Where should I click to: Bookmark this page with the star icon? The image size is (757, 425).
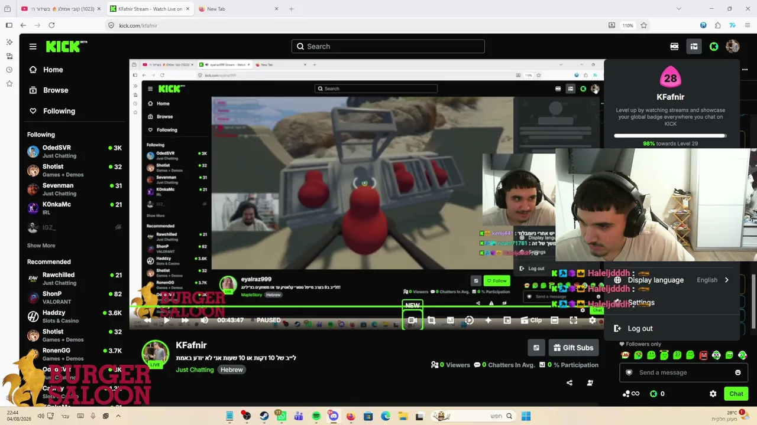tap(643, 25)
